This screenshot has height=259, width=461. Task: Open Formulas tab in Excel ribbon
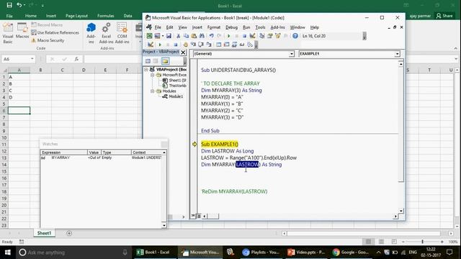click(x=106, y=16)
